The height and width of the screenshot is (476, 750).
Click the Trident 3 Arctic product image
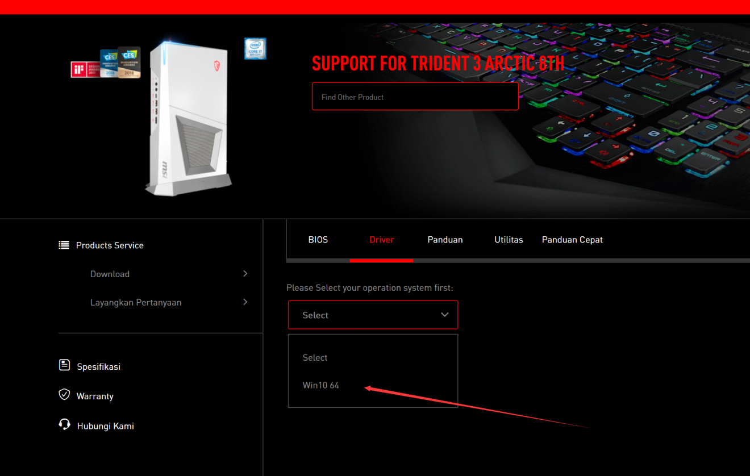coord(188,119)
